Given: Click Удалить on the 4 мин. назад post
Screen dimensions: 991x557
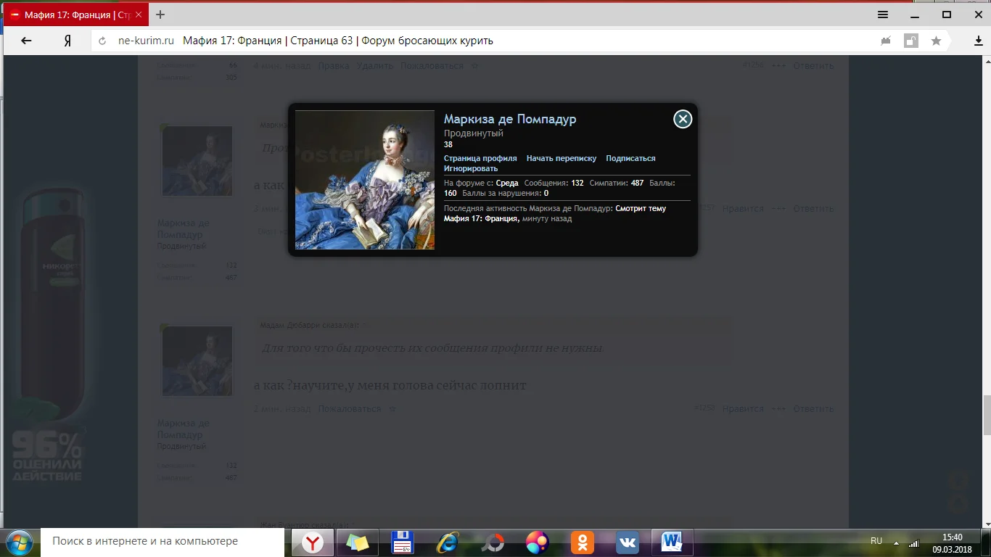Looking at the screenshot, I should pyautogui.click(x=375, y=65).
